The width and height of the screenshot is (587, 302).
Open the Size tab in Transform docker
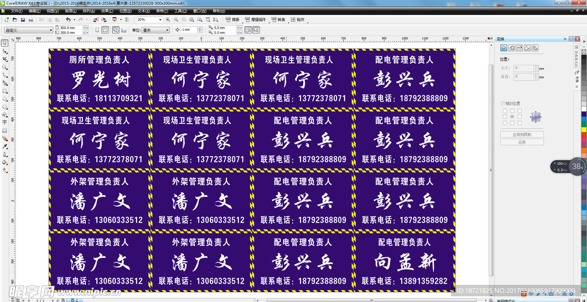[527, 48]
